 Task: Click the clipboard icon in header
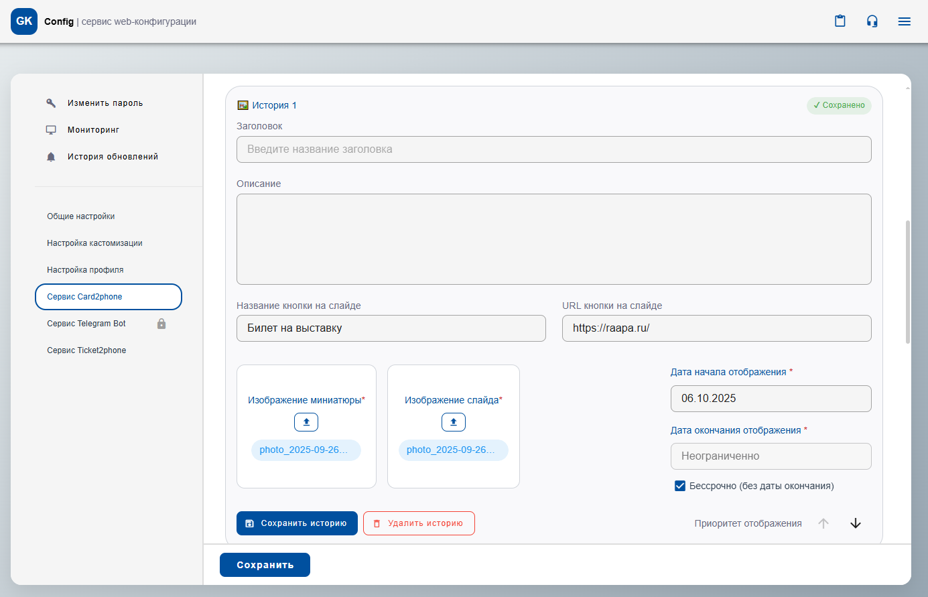tap(840, 21)
